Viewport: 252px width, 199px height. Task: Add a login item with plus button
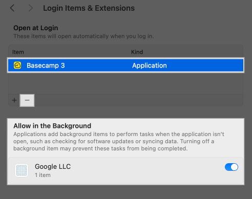pos(14,100)
